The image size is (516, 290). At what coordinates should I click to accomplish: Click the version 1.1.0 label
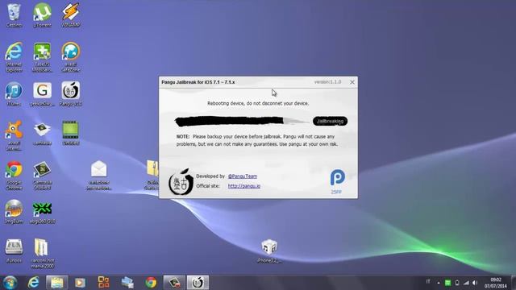(328, 82)
